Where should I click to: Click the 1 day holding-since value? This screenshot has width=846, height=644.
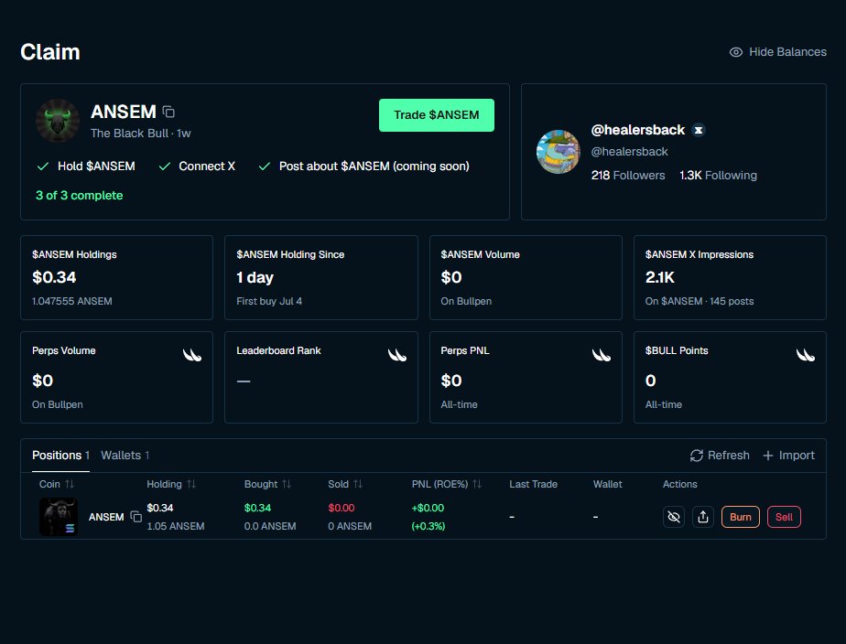coord(255,277)
